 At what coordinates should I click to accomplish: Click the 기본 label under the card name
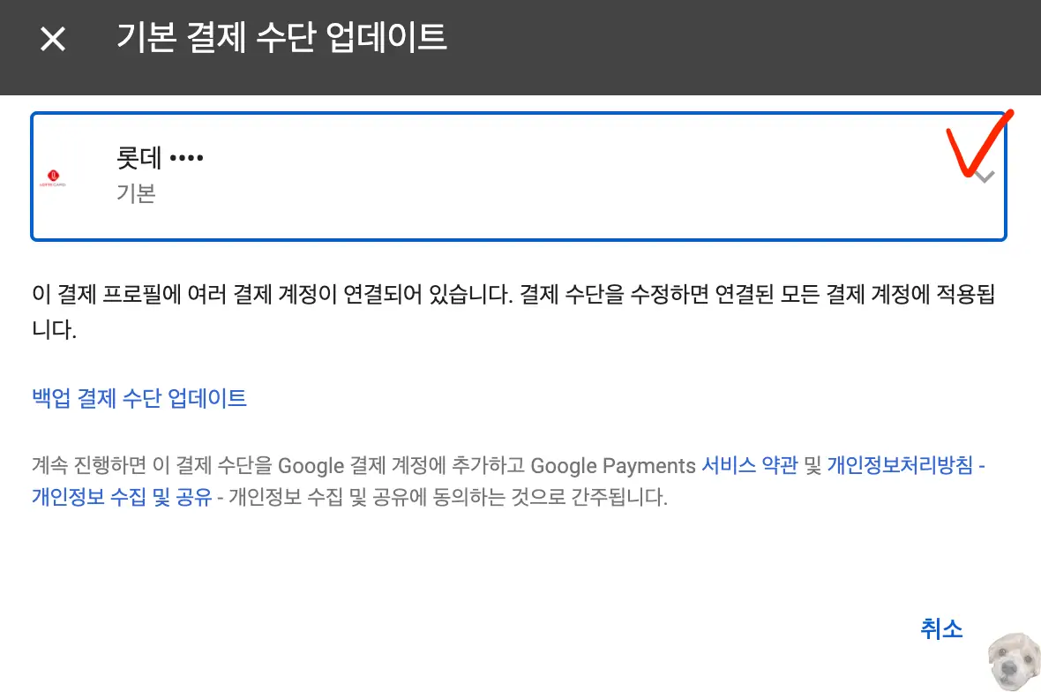point(137,194)
